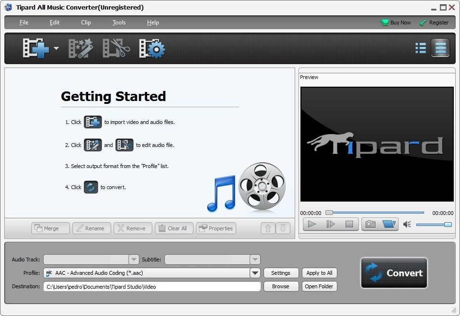
Task: Switch to the compact list view layout
Action: (440, 48)
